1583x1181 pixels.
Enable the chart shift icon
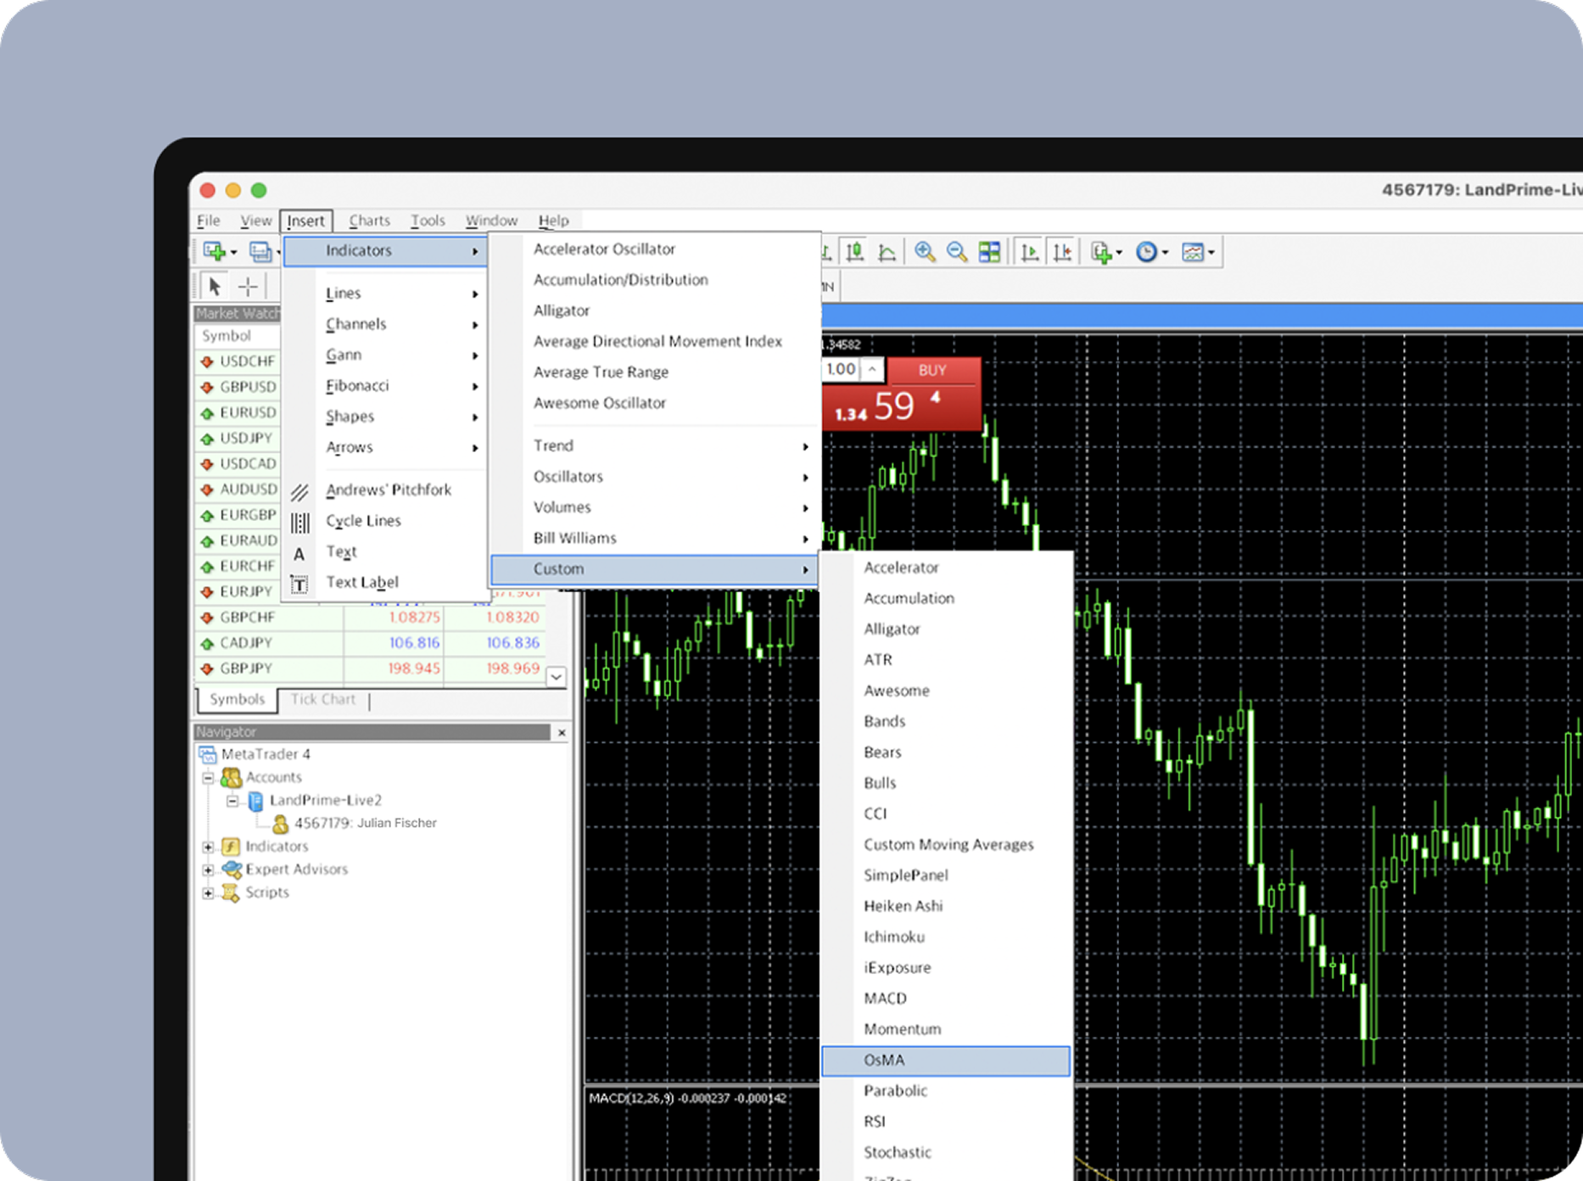pyautogui.click(x=1061, y=251)
